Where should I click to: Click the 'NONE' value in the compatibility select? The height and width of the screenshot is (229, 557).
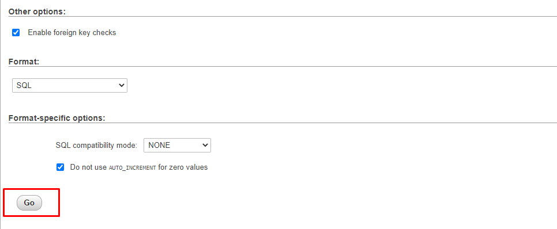[x=159, y=146]
